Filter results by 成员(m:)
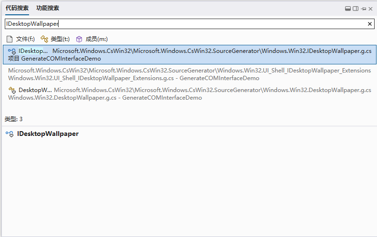 pos(92,39)
